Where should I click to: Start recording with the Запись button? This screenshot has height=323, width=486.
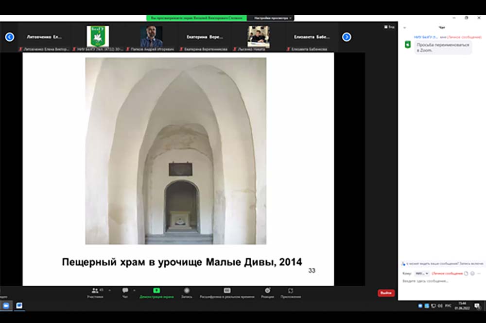pos(187,292)
